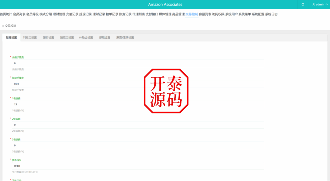Click the refresh icon in the header
This screenshot has width=330, height=181.
(303, 5)
